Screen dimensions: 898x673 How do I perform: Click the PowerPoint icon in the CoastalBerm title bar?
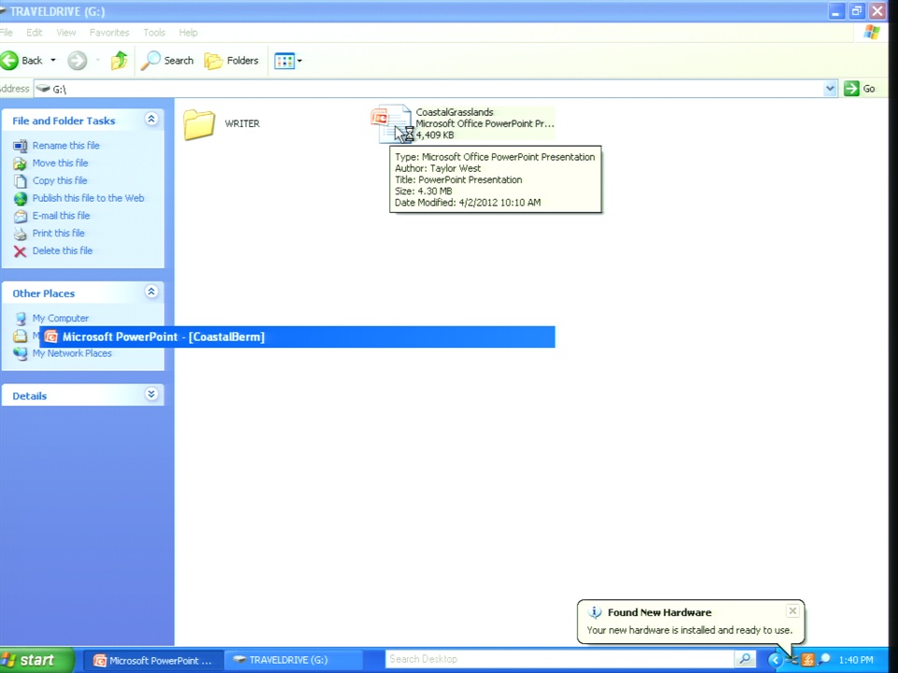[x=51, y=337]
